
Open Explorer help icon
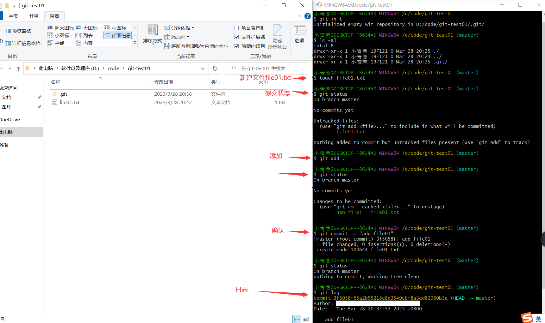(x=307, y=16)
